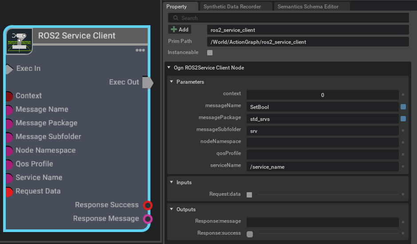Click the context value field
417x244 pixels.
point(323,95)
